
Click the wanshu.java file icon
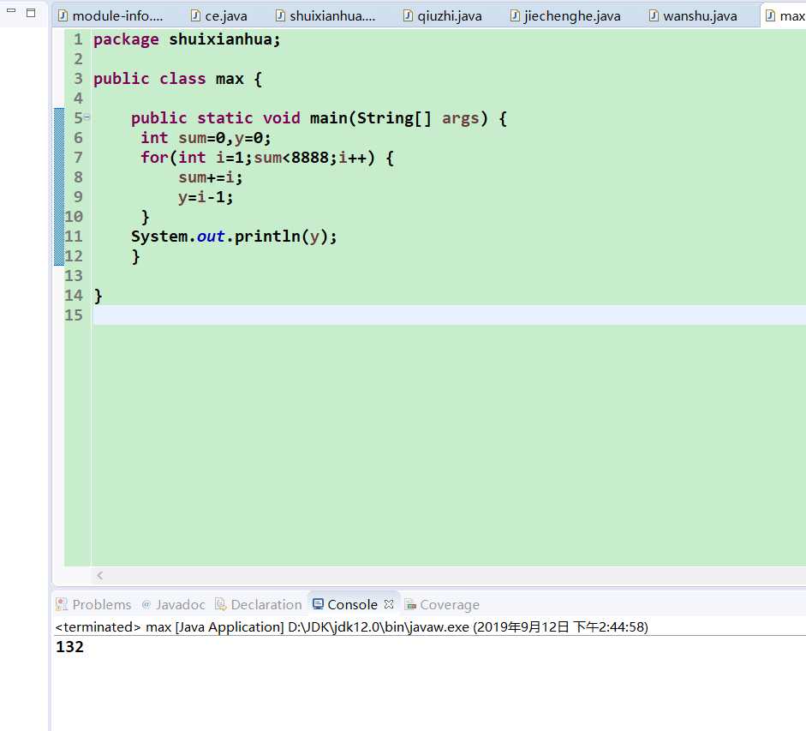coord(654,16)
